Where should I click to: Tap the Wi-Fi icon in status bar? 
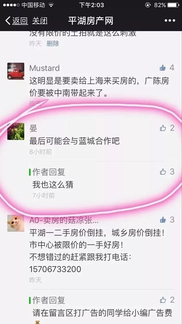point(51,5)
